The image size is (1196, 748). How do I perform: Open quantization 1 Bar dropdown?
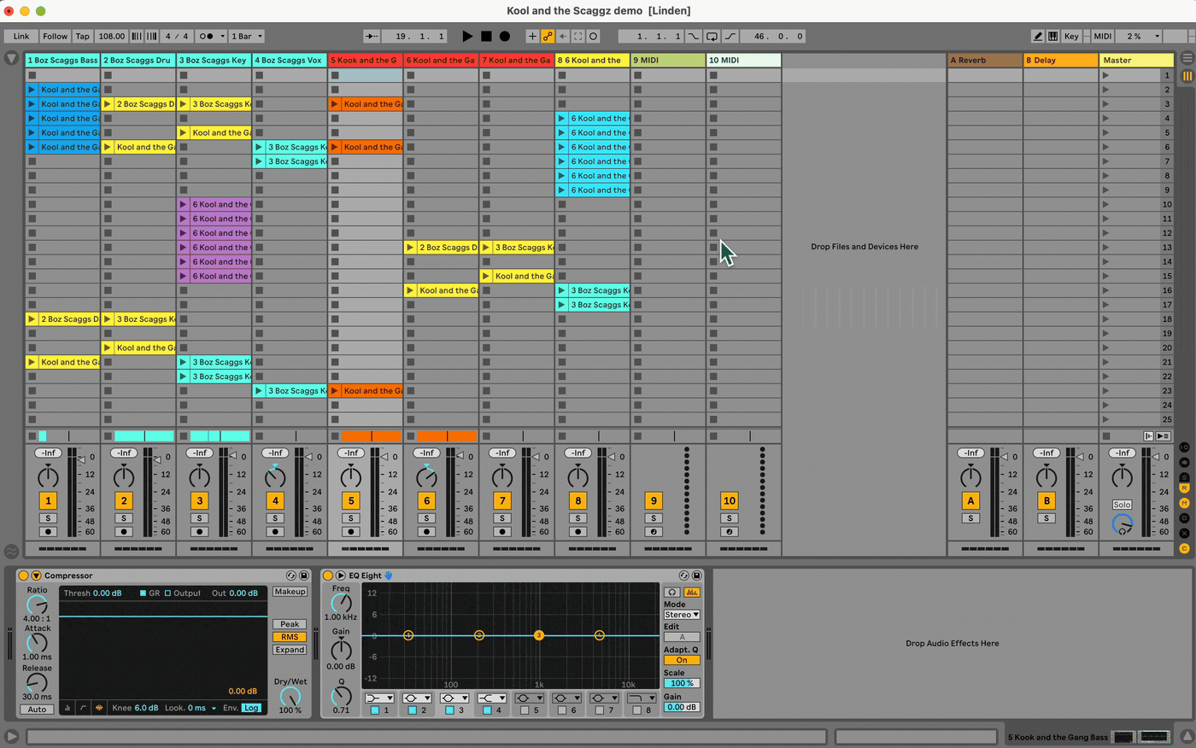[247, 37]
